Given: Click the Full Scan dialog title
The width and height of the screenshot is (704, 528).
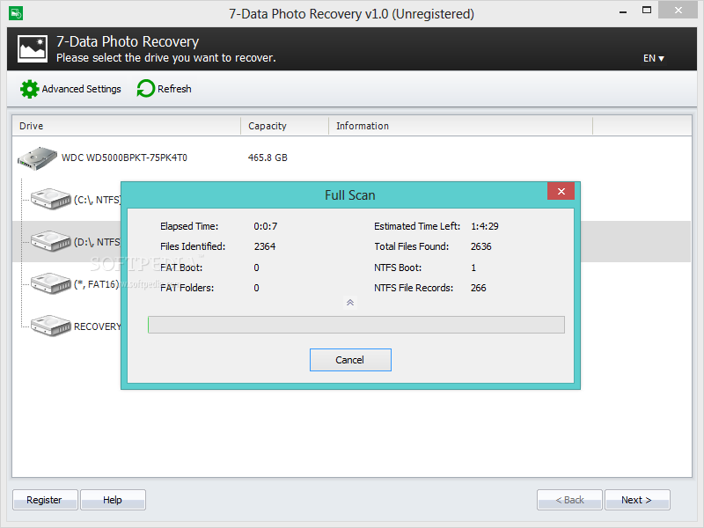Looking at the screenshot, I should click(x=349, y=195).
